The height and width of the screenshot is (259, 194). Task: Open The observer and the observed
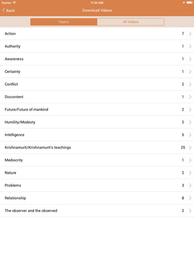tap(97, 210)
